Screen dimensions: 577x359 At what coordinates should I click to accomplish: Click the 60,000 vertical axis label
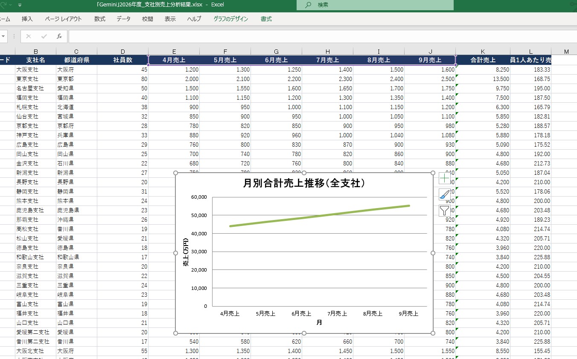pos(198,197)
